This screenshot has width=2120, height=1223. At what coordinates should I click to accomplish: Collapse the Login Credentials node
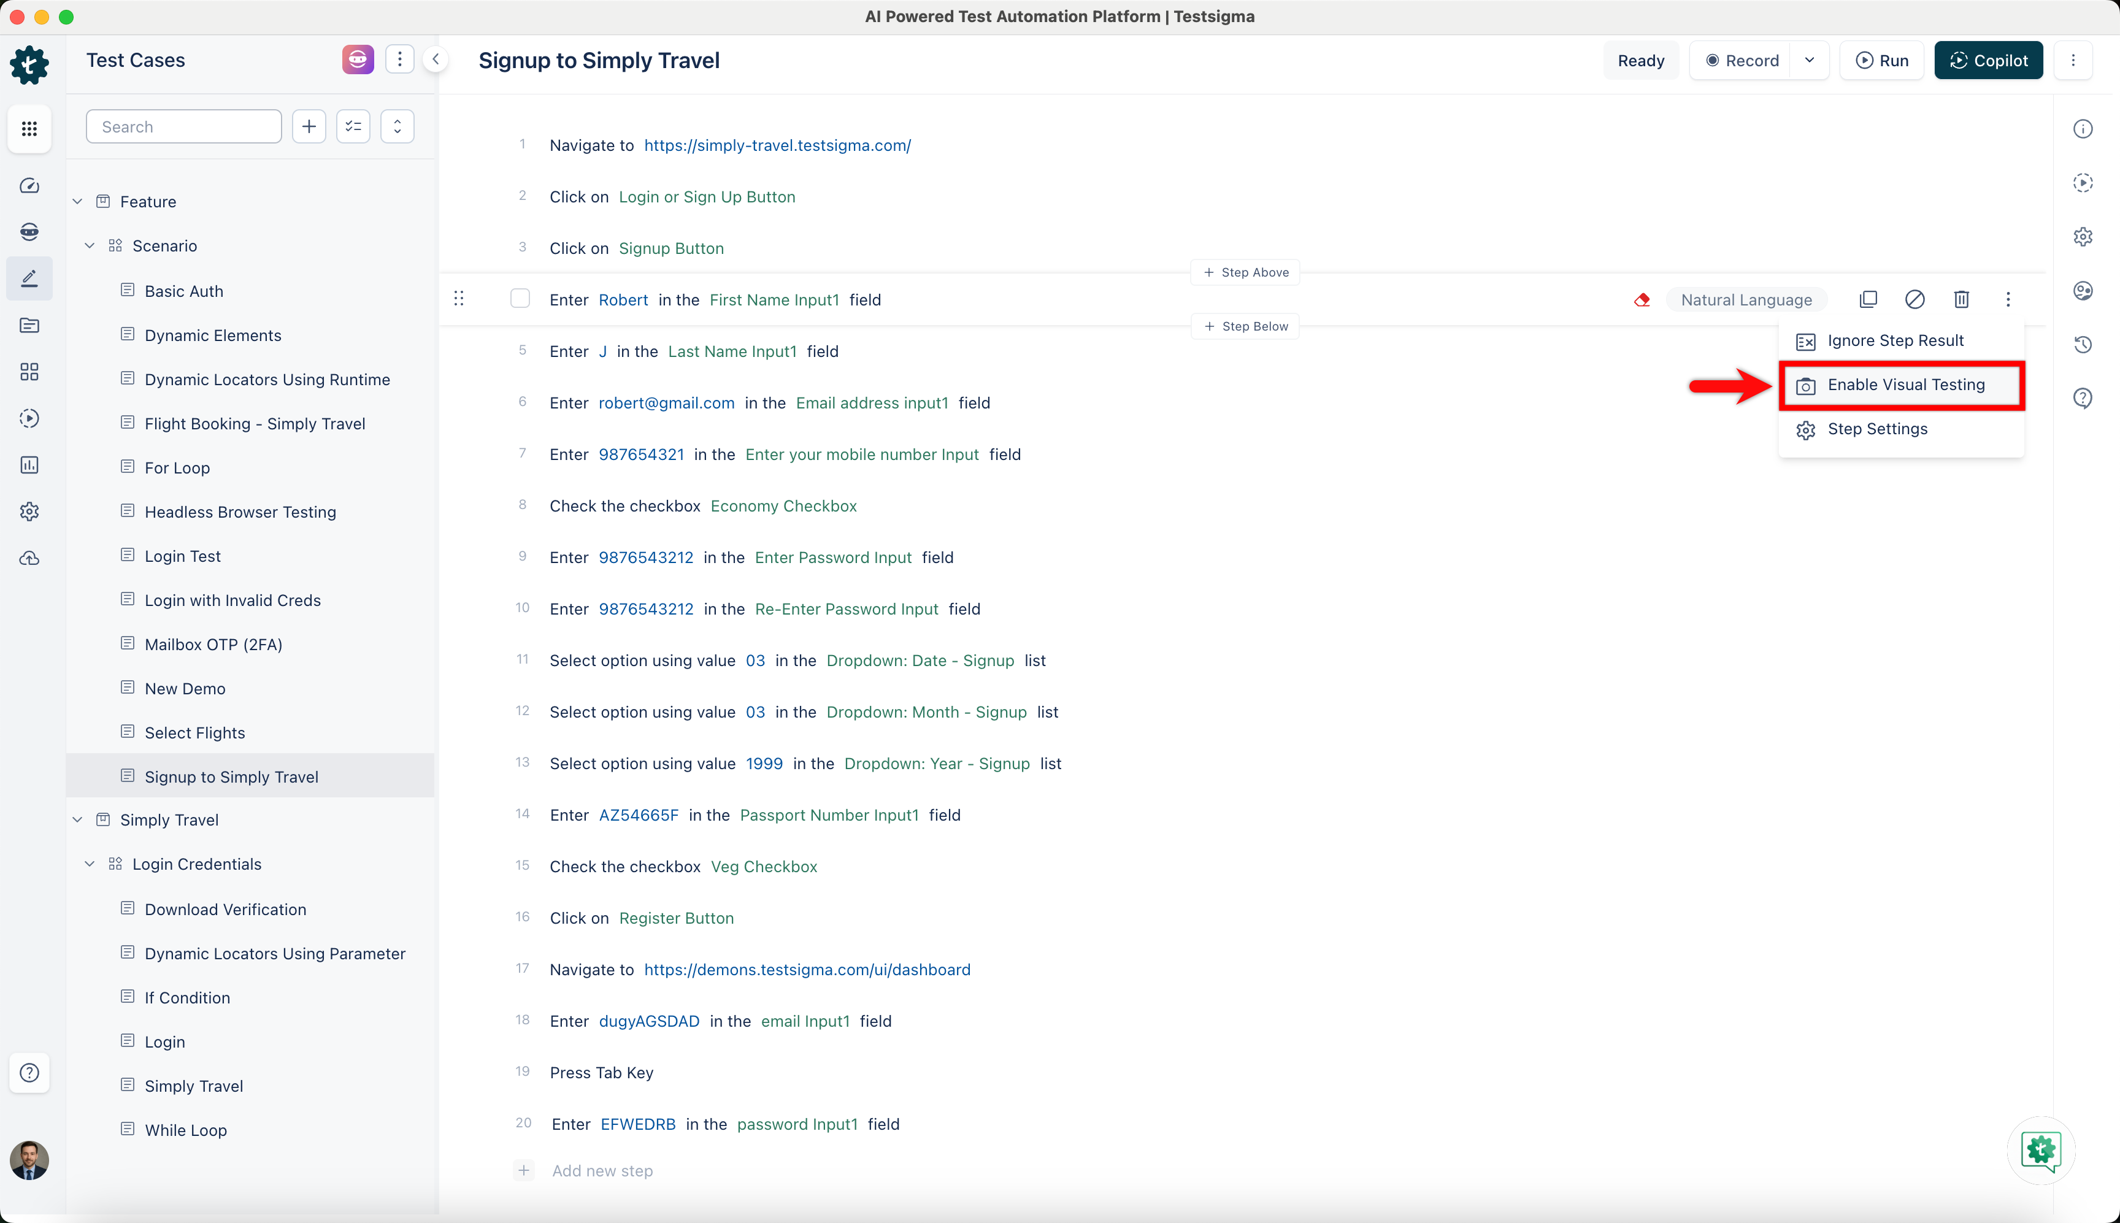(x=90, y=864)
